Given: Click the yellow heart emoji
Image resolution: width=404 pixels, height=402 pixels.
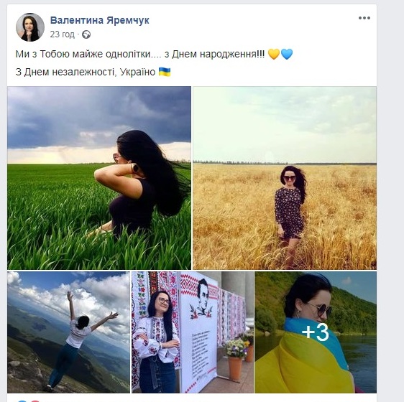Looking at the screenshot, I should (x=273, y=54).
